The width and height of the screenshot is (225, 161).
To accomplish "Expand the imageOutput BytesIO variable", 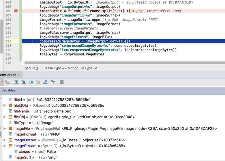I will pyautogui.click(x=5, y=140).
